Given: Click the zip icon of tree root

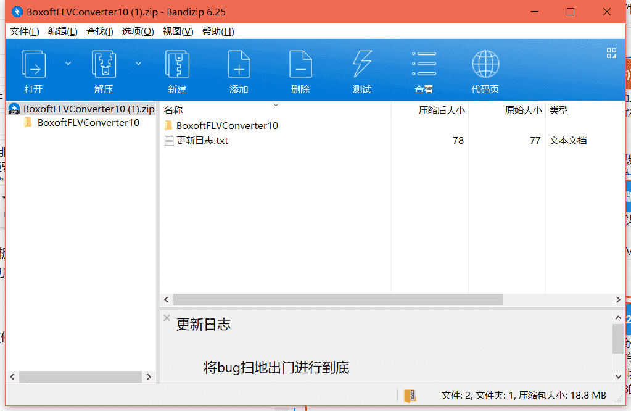Looking at the screenshot, I should (14, 109).
